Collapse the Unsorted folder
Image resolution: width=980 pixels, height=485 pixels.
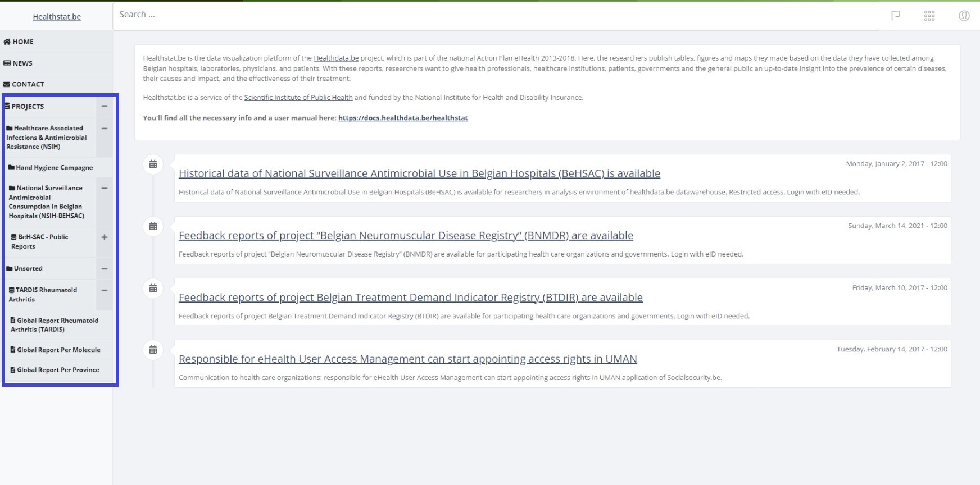[105, 269]
